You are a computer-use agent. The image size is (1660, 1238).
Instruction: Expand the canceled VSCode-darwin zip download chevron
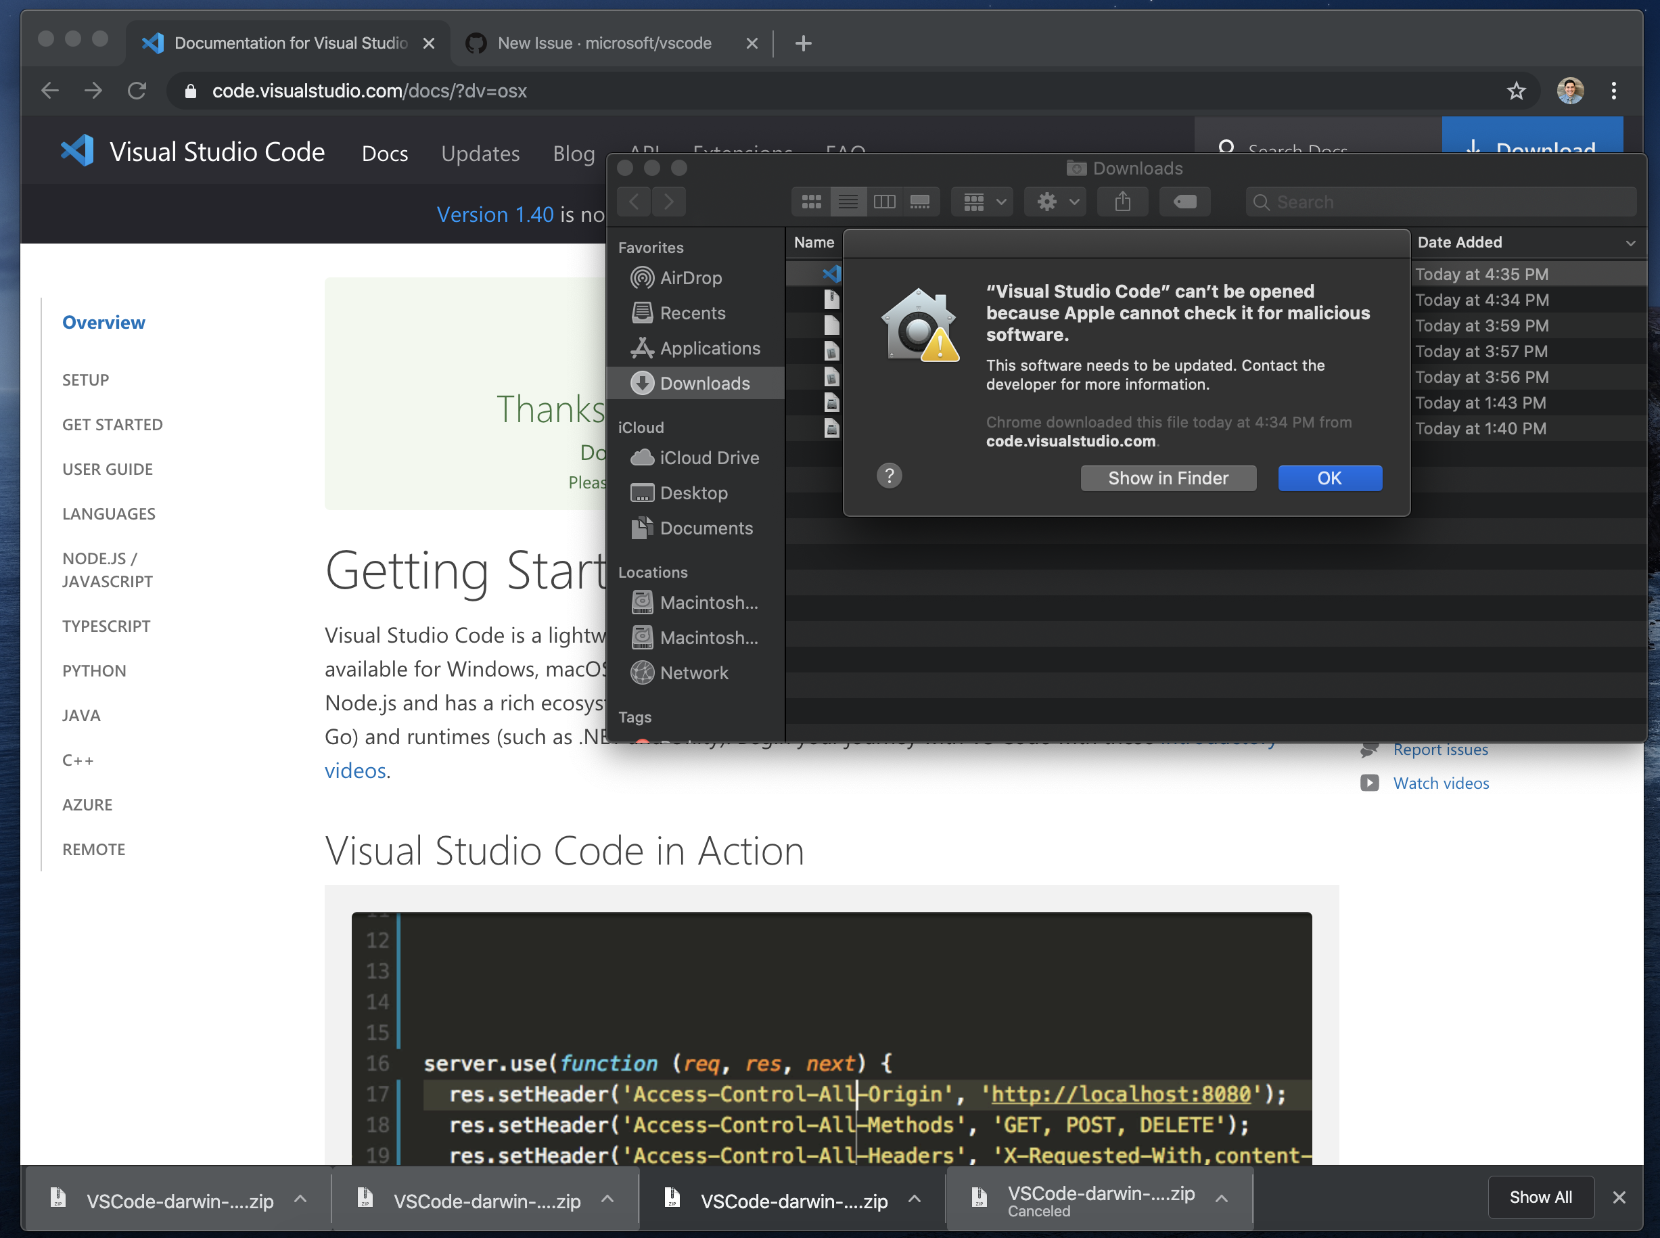(1223, 1197)
